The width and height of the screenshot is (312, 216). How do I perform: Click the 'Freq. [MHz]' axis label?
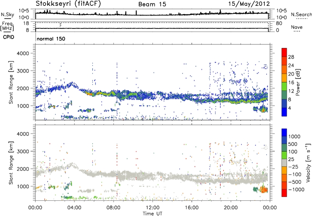7,26
